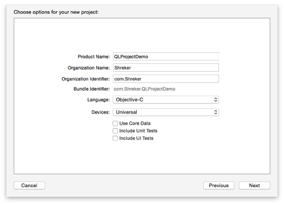Click the "Organization Identifier:" label

tap(86, 79)
